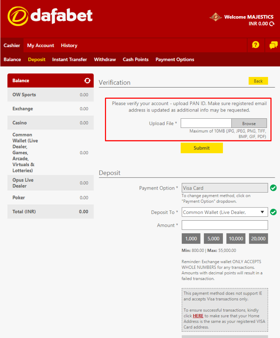Screen dimensions: 280x338
Task: Click the yellow Back button
Action: [x=258, y=81]
